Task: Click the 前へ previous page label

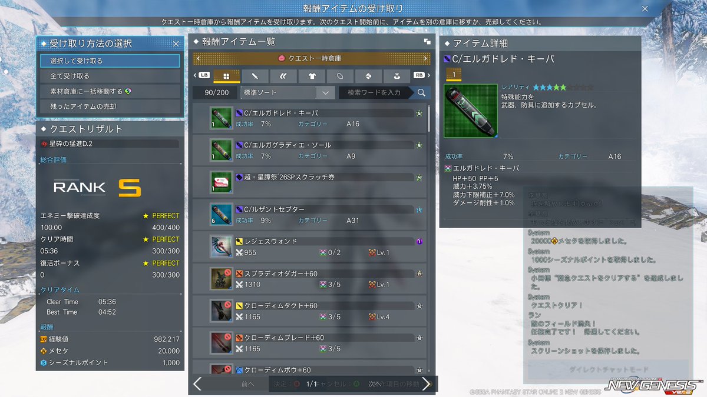Action: tap(247, 384)
